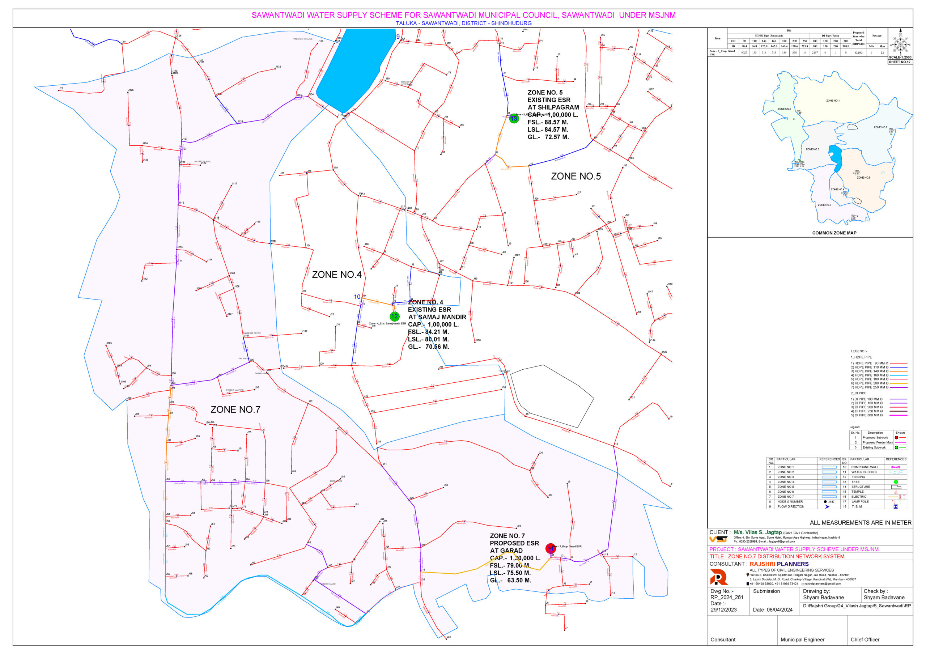Click the SHEET NO.12 label
The width and height of the screenshot is (926, 654).
point(900,62)
